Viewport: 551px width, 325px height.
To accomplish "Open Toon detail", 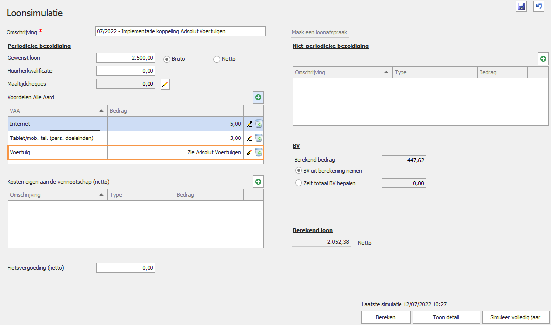I will tap(446, 317).
